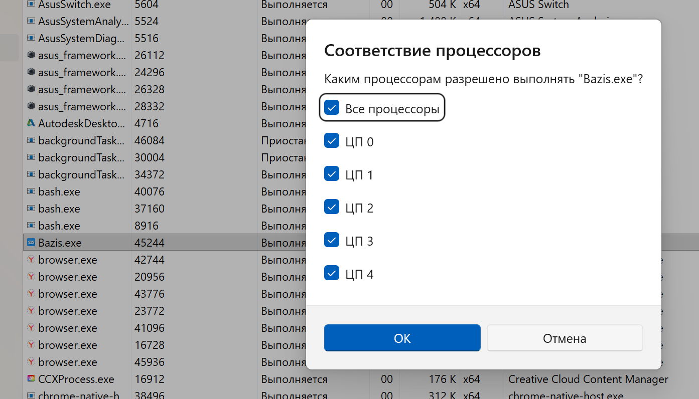Click icon of asus_framework with PID 28332
The height and width of the screenshot is (399, 699).
31,106
